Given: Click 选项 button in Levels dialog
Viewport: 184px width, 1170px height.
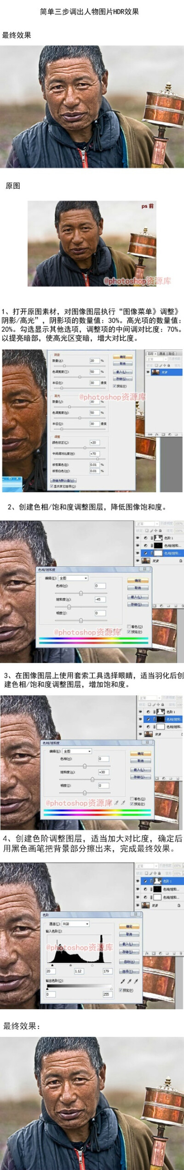Looking at the screenshot, I should coord(129,971).
